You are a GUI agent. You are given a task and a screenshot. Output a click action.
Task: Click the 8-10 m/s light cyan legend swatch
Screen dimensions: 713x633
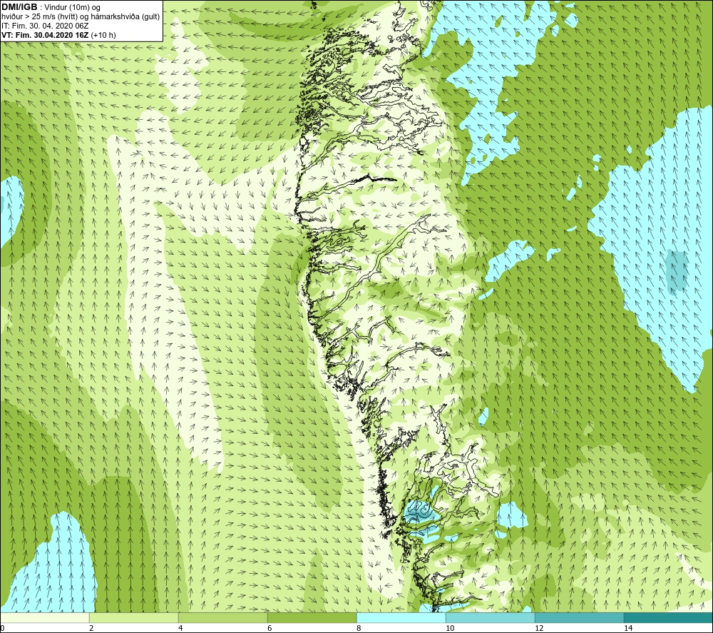pyautogui.click(x=401, y=617)
